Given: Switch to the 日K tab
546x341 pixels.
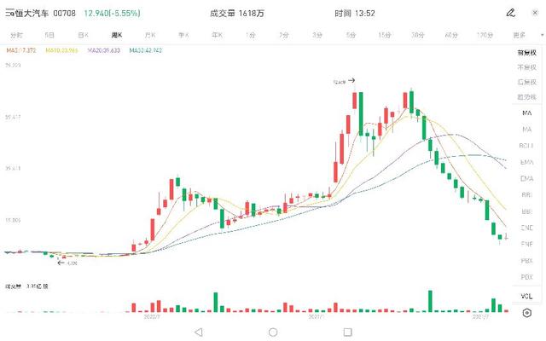Looking at the screenshot, I should point(83,35).
